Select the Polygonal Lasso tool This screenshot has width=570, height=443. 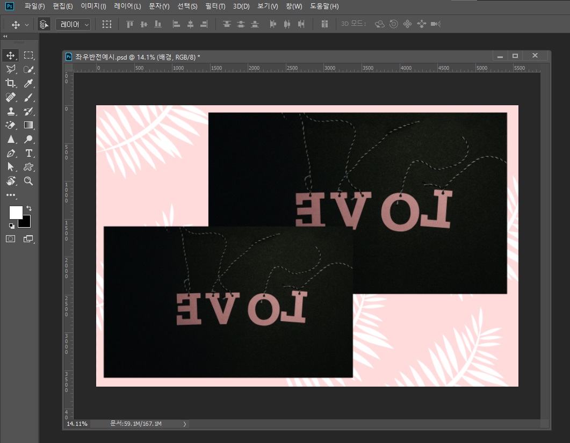pos(11,69)
